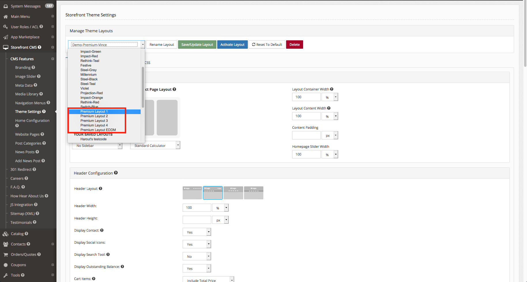527x282 pixels.
Task: Click the Storefront CMS monitor icon
Action: coord(5,48)
